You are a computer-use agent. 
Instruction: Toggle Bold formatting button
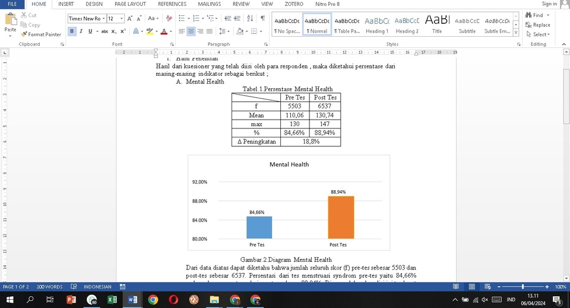[x=72, y=31]
